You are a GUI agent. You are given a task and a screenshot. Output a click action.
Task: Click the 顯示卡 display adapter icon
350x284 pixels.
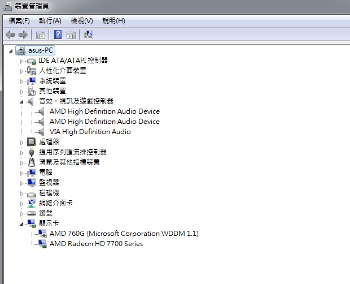click(x=32, y=223)
